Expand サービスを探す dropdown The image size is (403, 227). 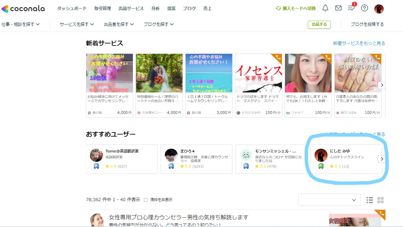pyautogui.click(x=77, y=24)
